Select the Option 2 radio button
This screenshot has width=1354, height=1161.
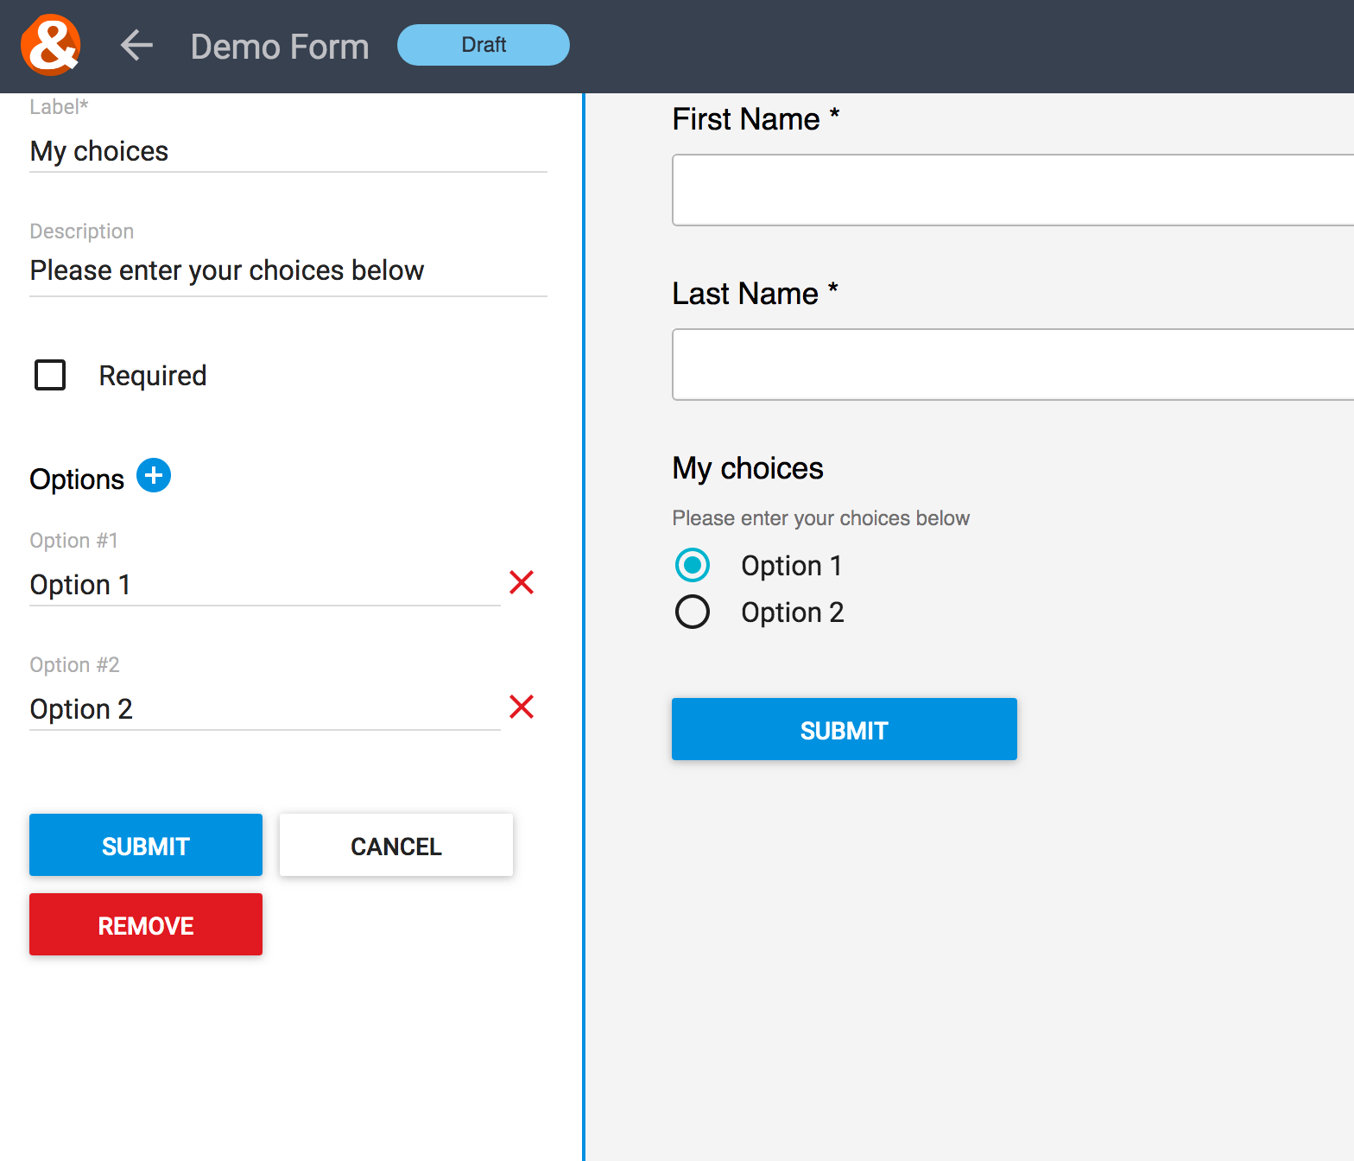click(x=693, y=612)
